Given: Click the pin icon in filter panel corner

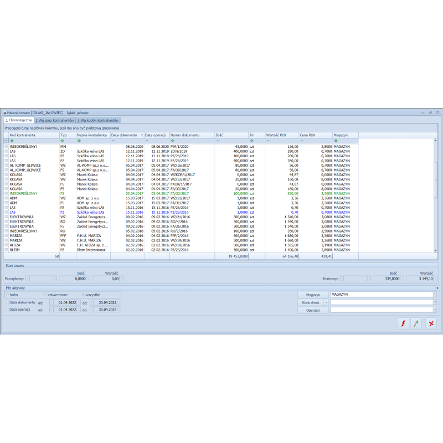Looking at the screenshot, I should (437, 288).
